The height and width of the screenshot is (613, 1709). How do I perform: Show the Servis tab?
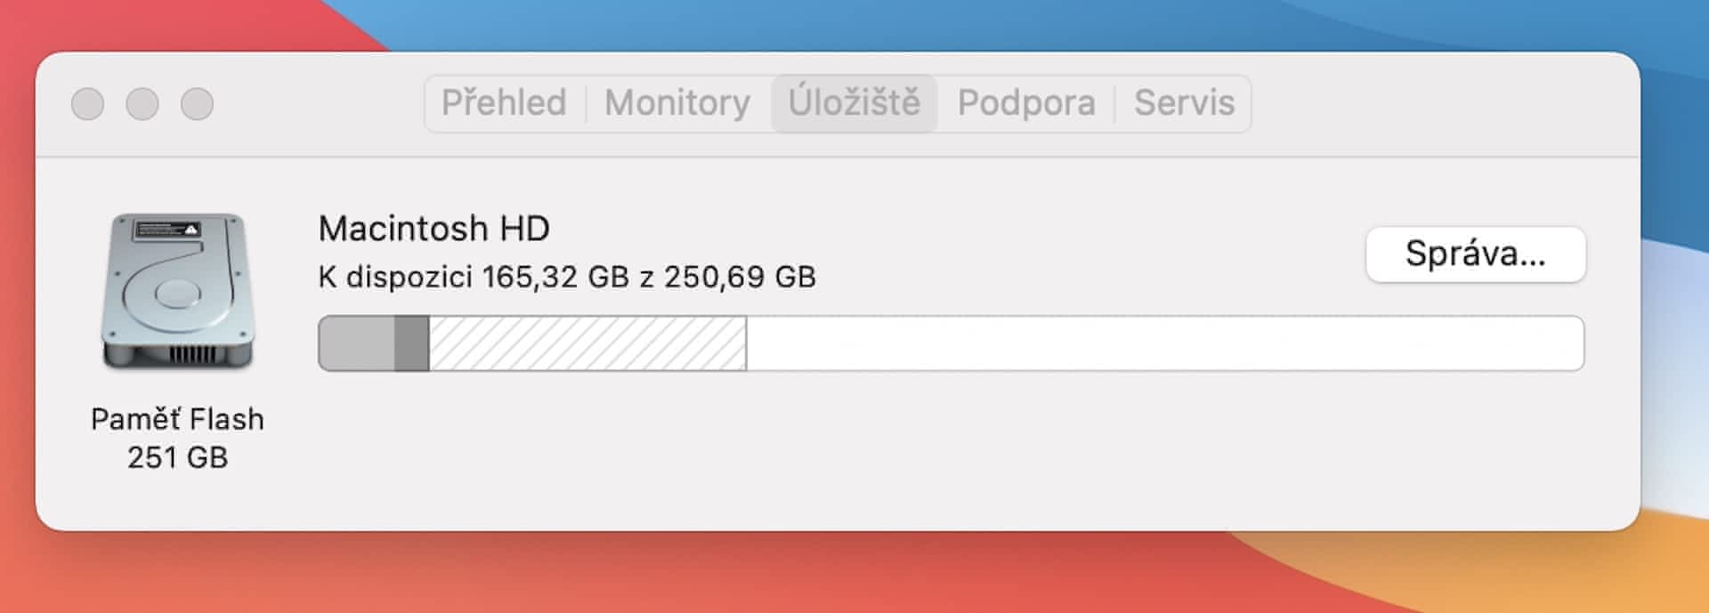1184,103
